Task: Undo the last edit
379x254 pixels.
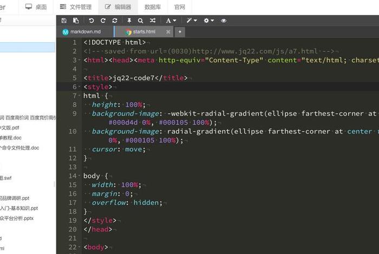Action: tap(91, 21)
